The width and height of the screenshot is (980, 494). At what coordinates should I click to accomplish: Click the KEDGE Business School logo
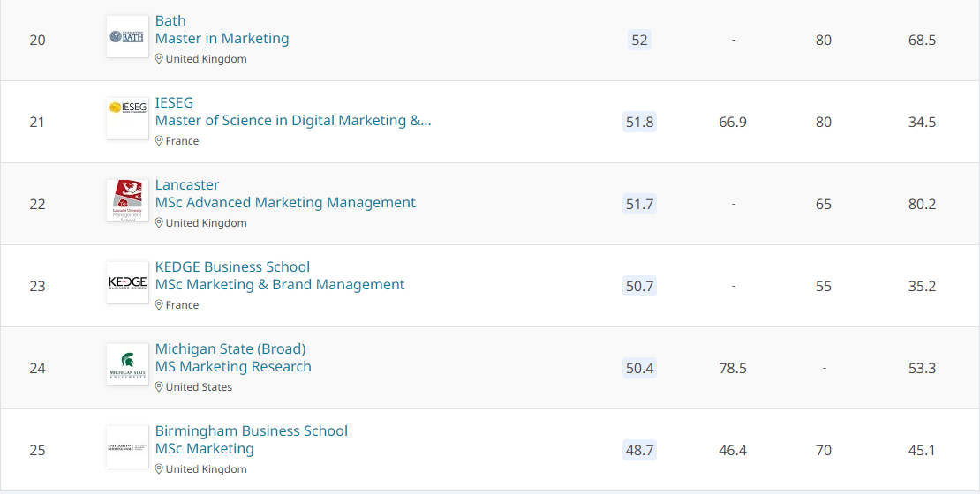[x=127, y=282]
